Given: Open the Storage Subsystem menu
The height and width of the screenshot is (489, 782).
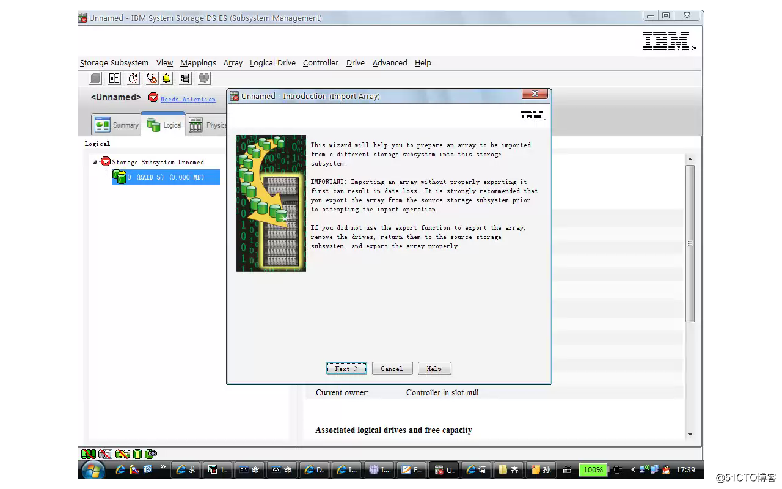Looking at the screenshot, I should pos(114,62).
